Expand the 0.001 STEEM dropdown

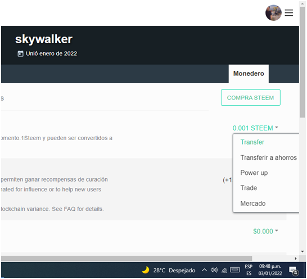(x=255, y=128)
